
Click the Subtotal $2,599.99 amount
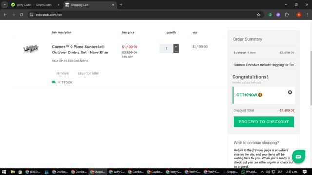click(287, 52)
